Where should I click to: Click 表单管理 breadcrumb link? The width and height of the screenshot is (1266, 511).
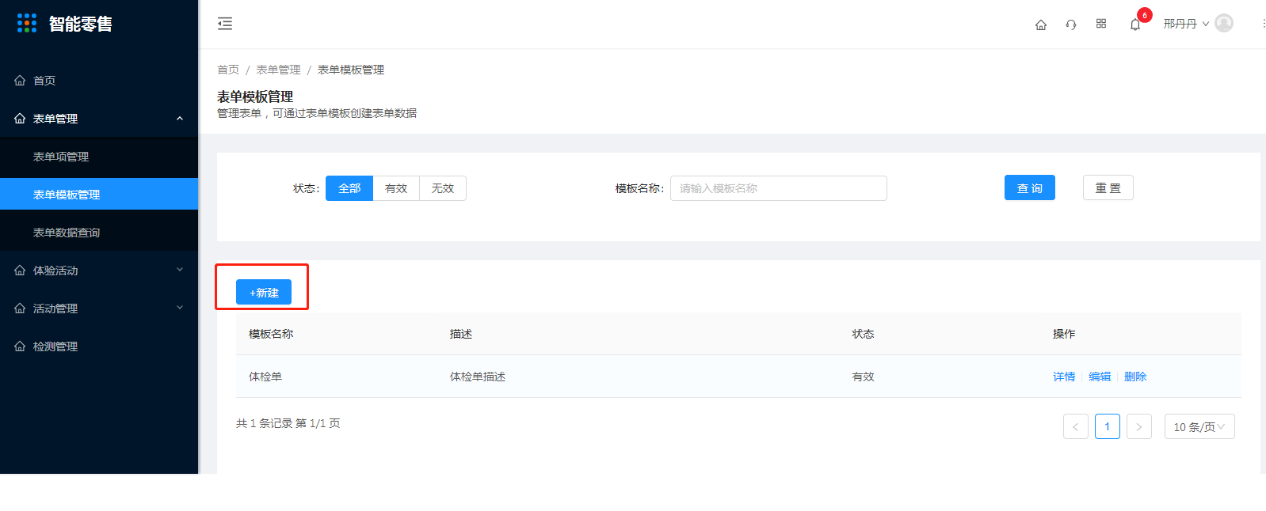click(278, 70)
